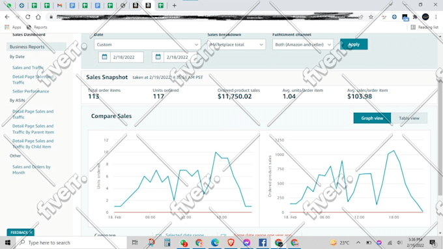This screenshot has height=249, width=443.
Task: Open Sales and Traffic report
Action: point(28,68)
